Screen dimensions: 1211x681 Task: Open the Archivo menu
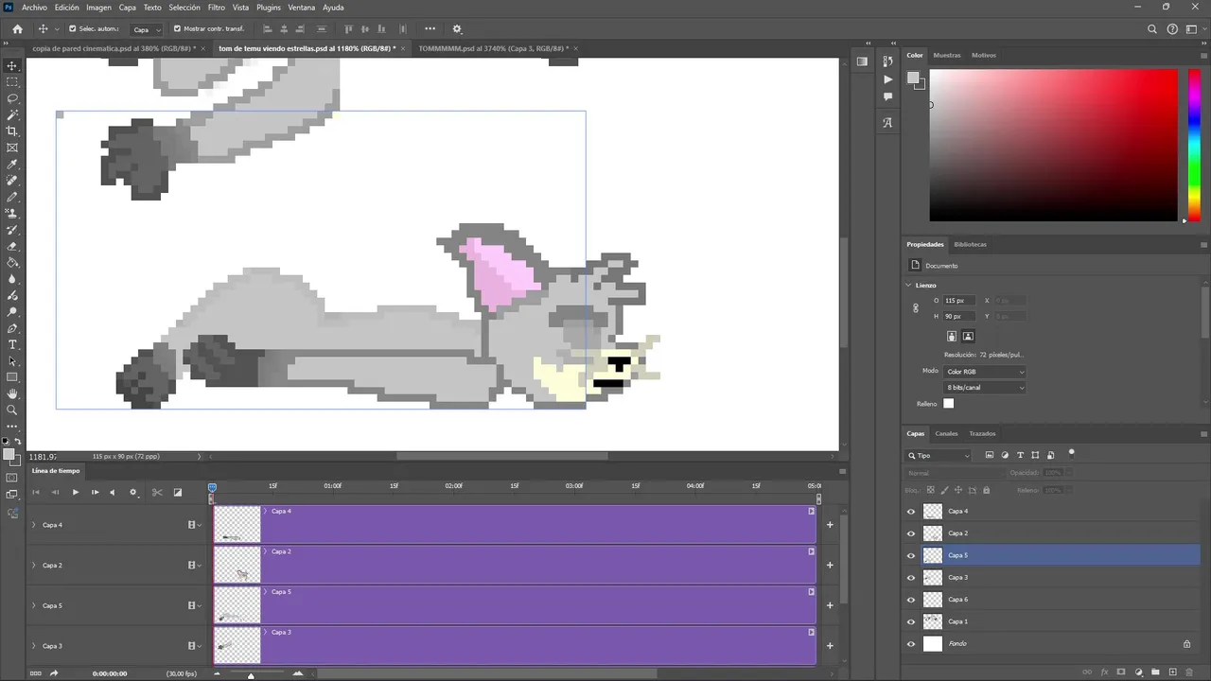click(34, 8)
